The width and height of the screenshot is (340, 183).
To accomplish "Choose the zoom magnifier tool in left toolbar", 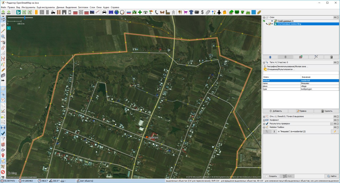I will point(3,37).
